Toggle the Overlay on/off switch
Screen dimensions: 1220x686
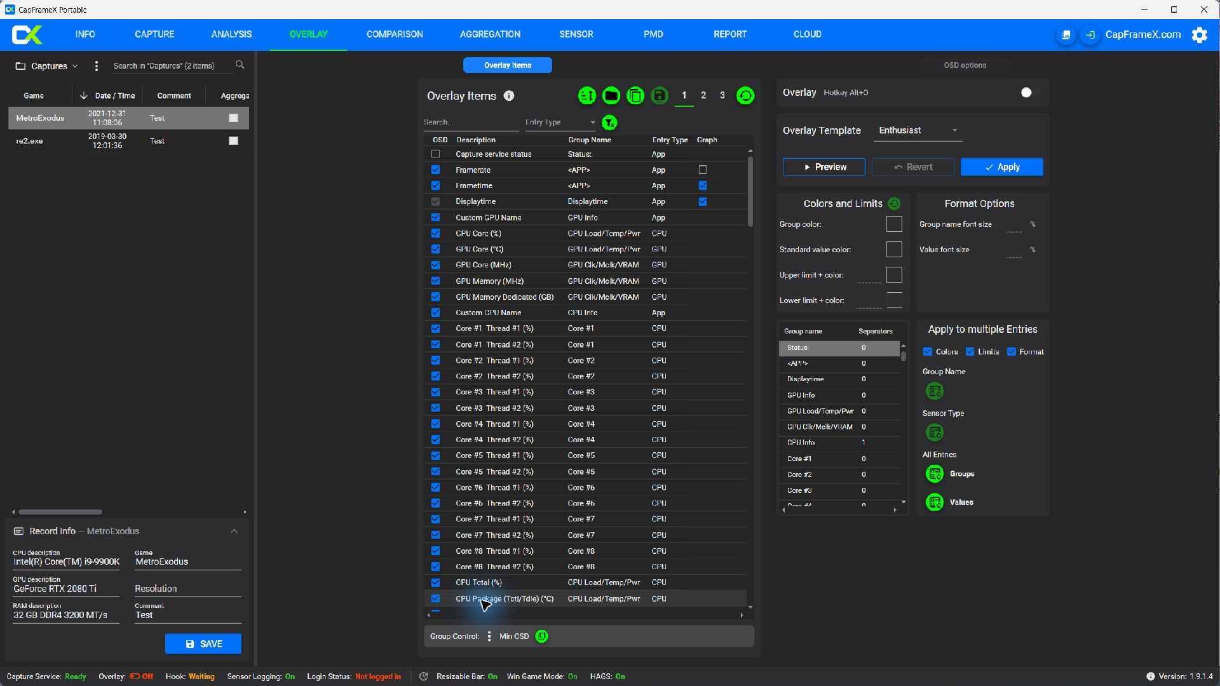coord(1029,93)
